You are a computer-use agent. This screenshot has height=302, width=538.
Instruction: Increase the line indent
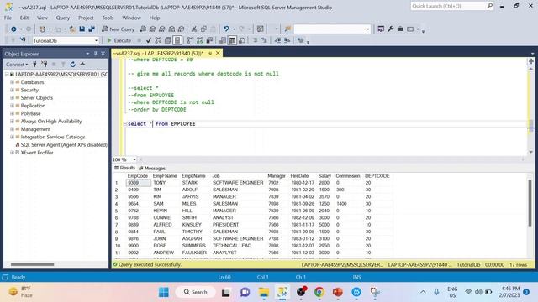287,40
